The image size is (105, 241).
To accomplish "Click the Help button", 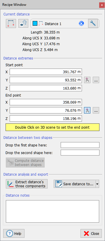I will coord(14,234).
